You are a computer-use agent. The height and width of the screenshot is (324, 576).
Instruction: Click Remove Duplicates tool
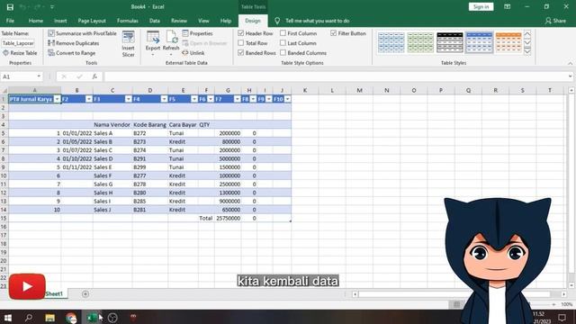tap(74, 43)
